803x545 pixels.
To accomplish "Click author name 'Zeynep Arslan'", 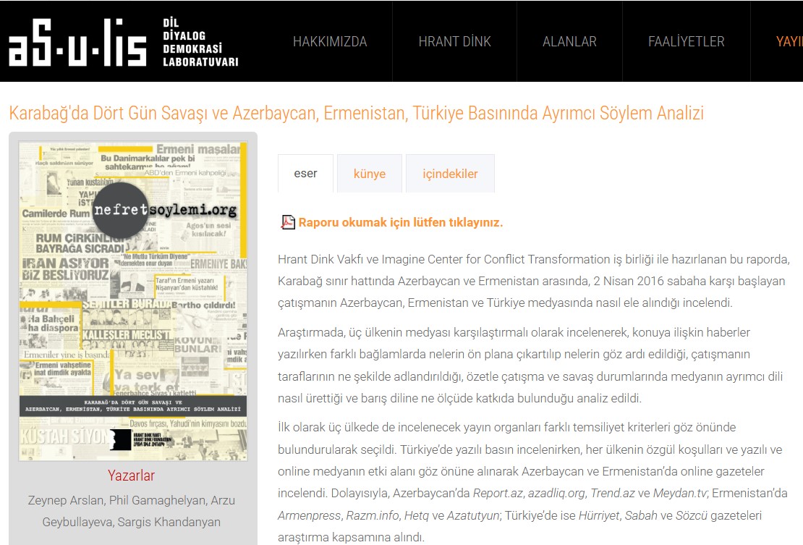I will pos(65,500).
